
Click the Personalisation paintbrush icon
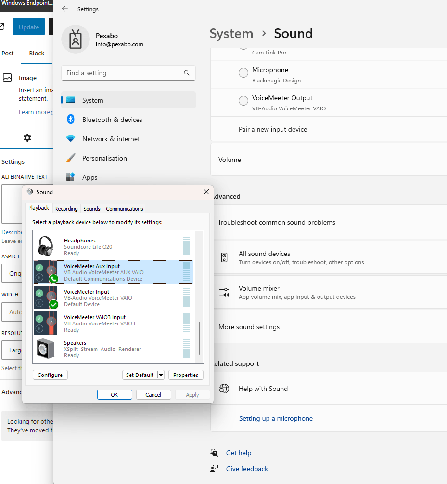pyautogui.click(x=71, y=158)
